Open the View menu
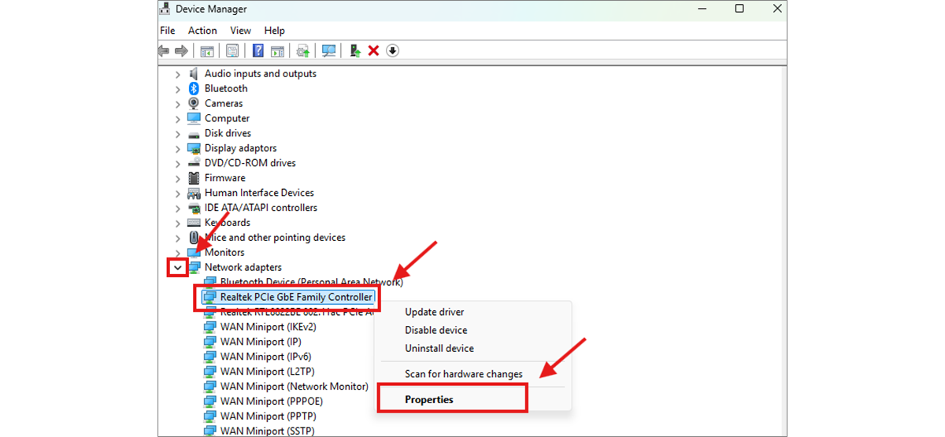Viewport: 945px width, 437px height. [240, 31]
